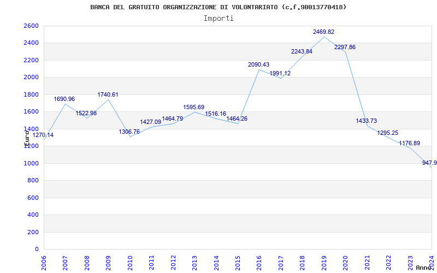Image resolution: width=437 pixels, height=273 pixels.
Task: Click peak value label 2469.82
Action: [x=323, y=32]
